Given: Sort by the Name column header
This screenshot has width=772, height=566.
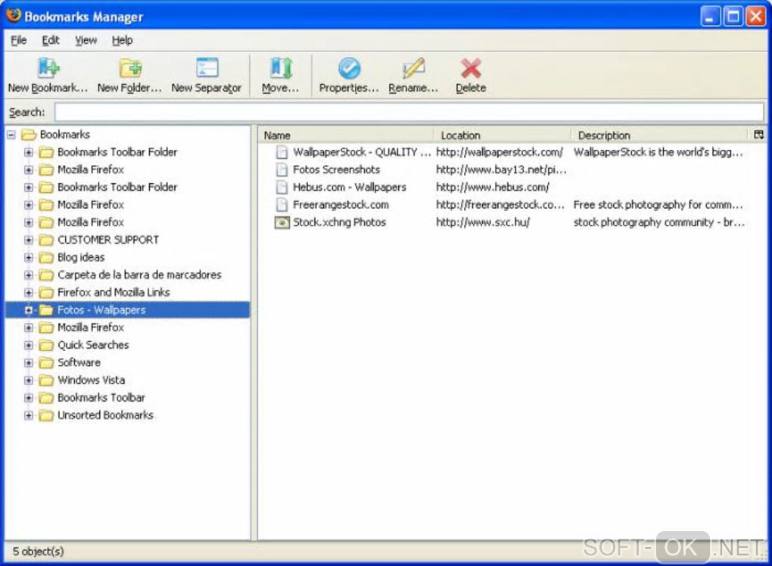Looking at the screenshot, I should [x=345, y=135].
